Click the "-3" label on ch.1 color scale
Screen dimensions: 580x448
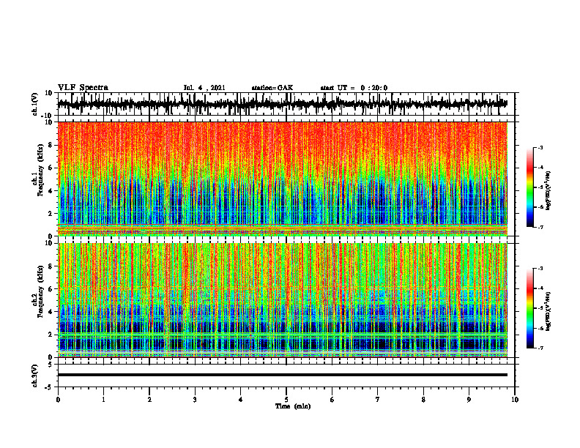540,148
